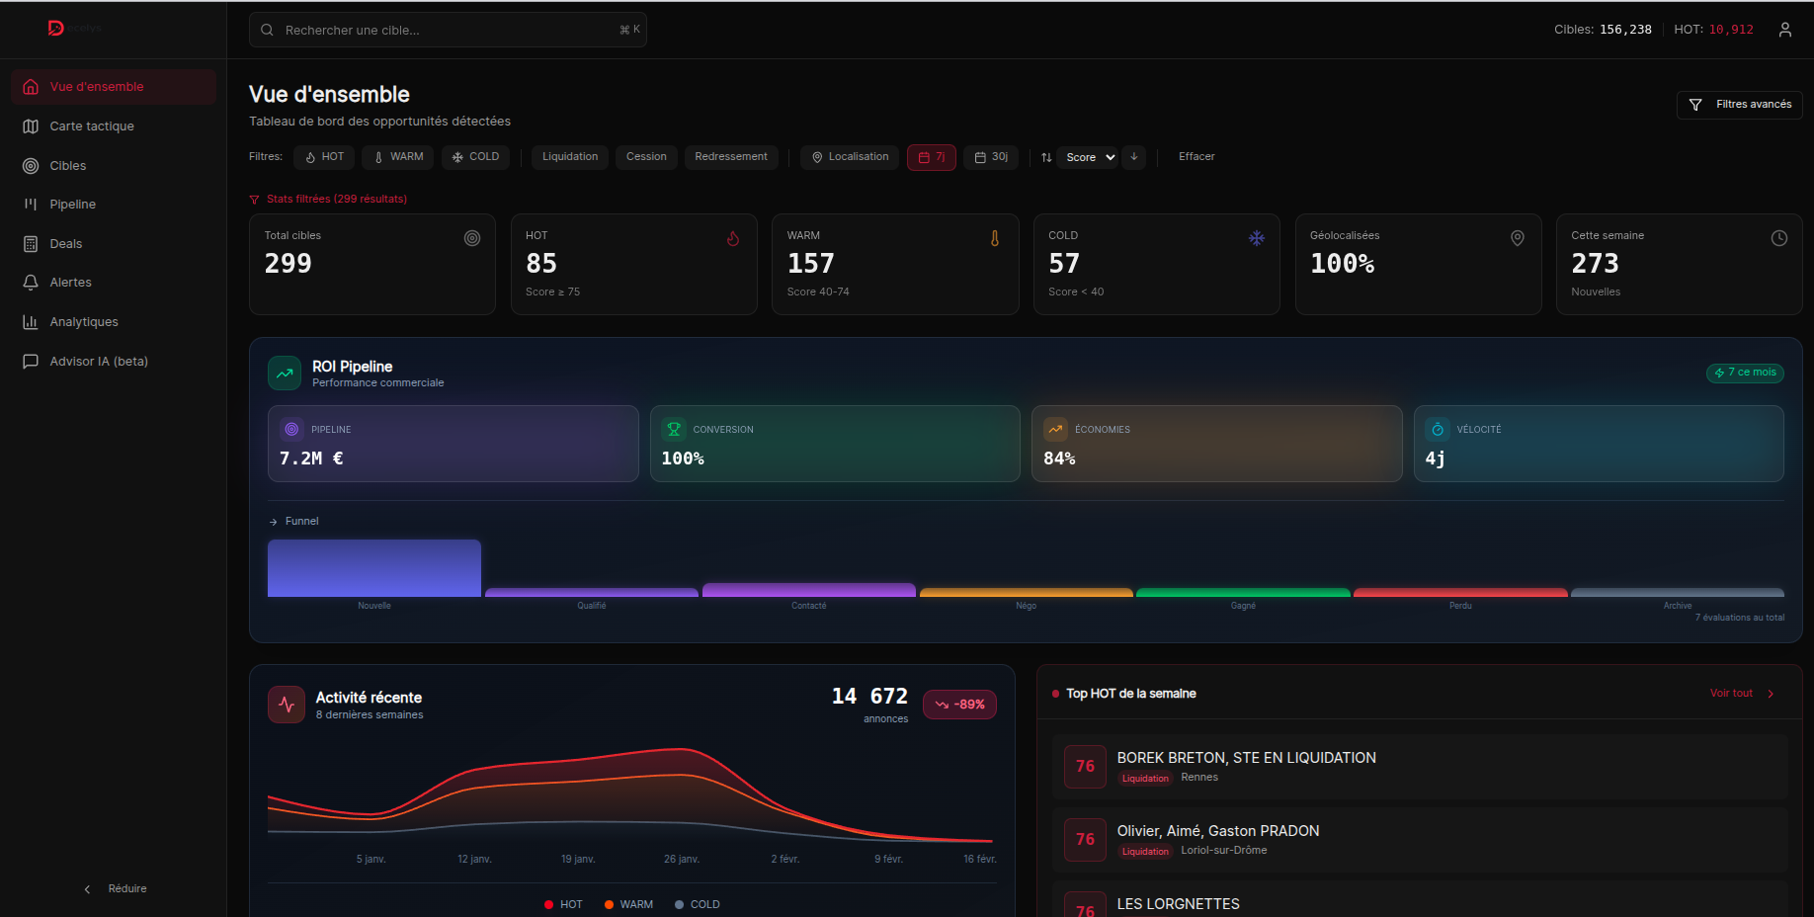Switch to the 30j filter period
Viewport: 1814px width, 917px height.
[991, 157]
